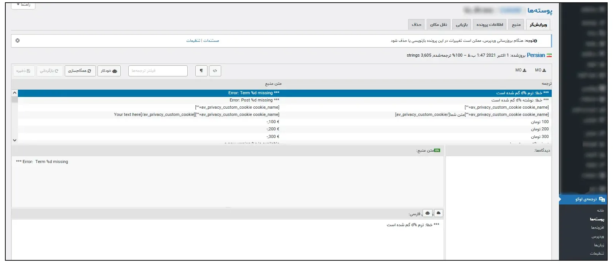Click the info icon in the notice
613x263 pixels.
coord(535,41)
